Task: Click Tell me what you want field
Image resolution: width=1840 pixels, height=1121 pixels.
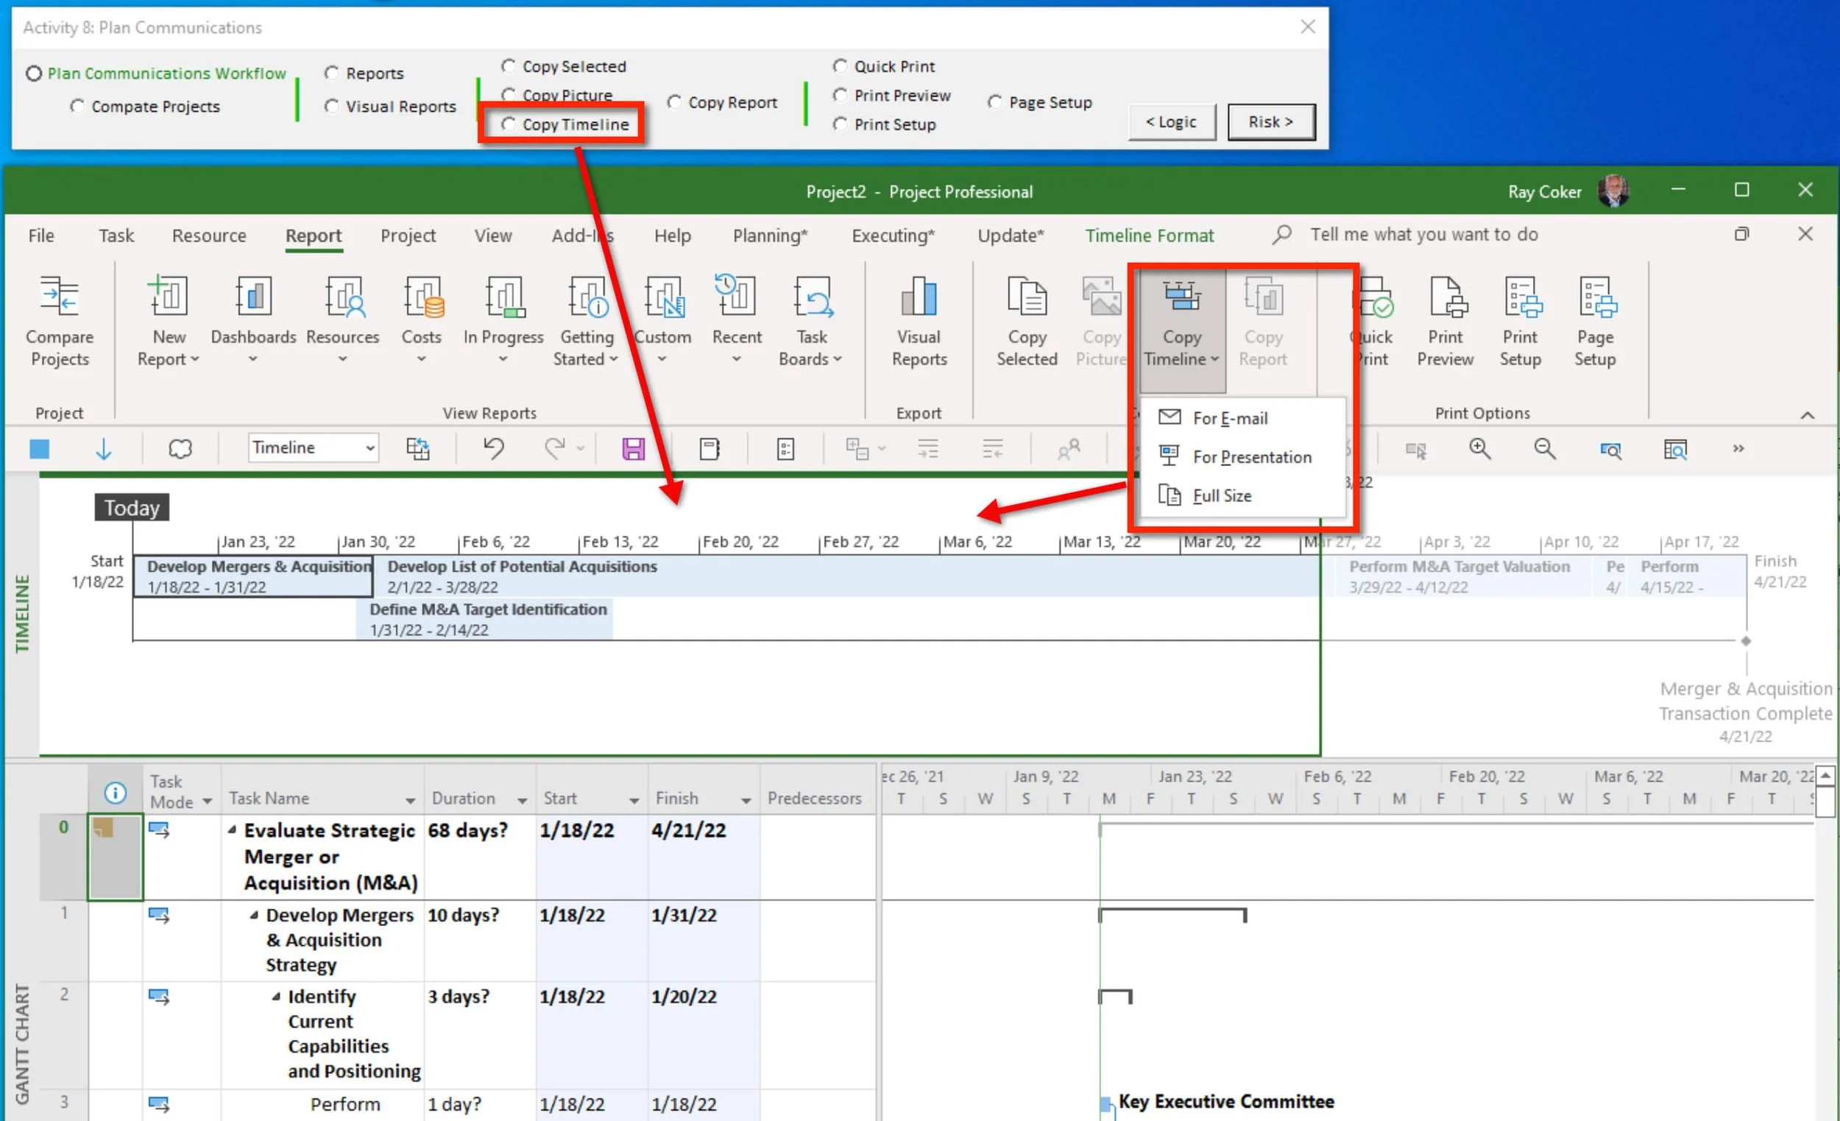Action: click(1423, 235)
